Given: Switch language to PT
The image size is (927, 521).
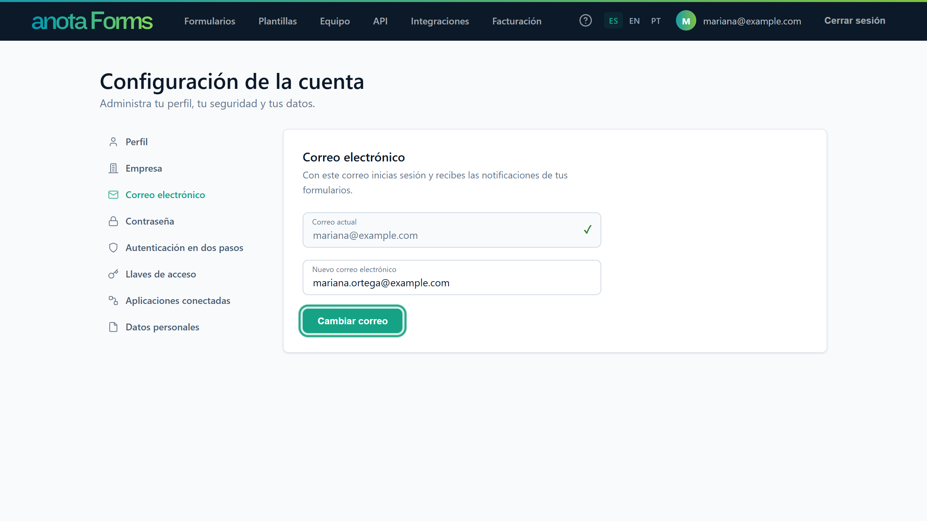Looking at the screenshot, I should [x=656, y=21].
